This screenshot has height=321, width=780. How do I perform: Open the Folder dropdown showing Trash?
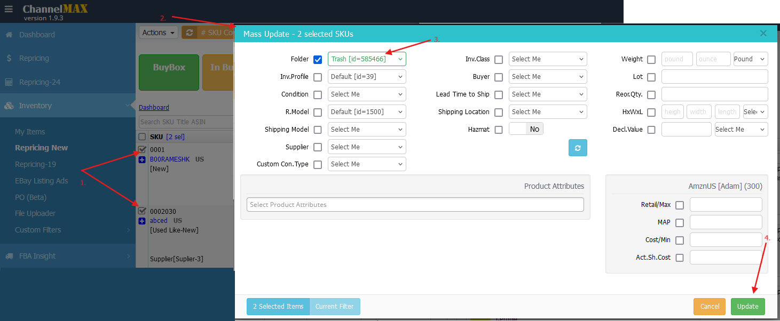tap(367, 59)
